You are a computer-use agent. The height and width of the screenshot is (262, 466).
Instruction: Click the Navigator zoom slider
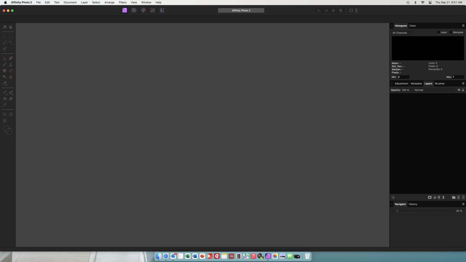[397, 211]
